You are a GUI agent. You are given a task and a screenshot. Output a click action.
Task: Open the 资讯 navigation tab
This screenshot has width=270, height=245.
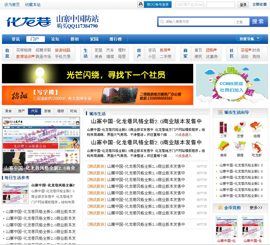(x=16, y=39)
